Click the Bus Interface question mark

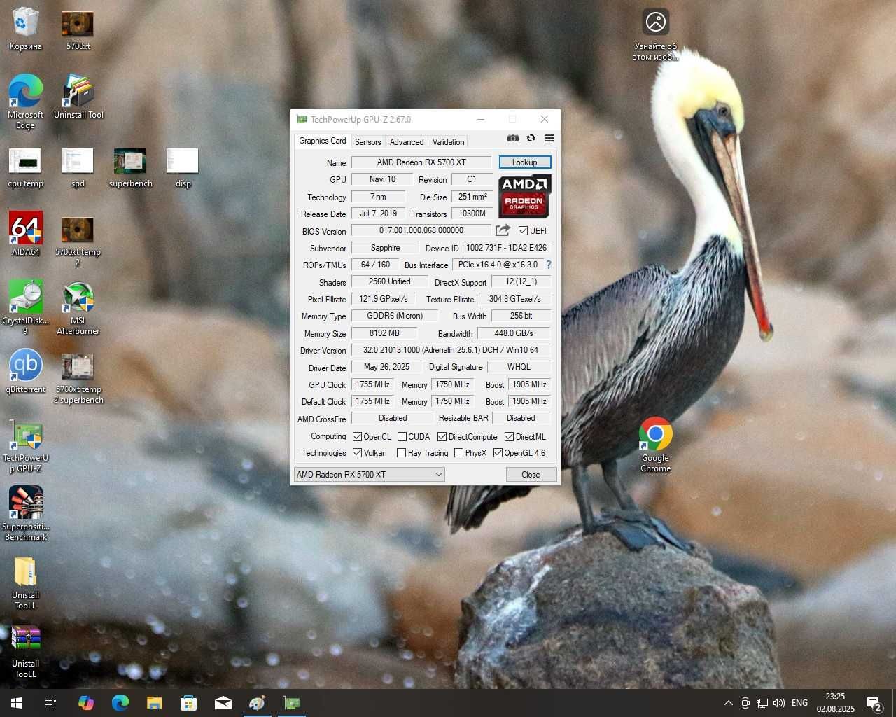point(549,265)
